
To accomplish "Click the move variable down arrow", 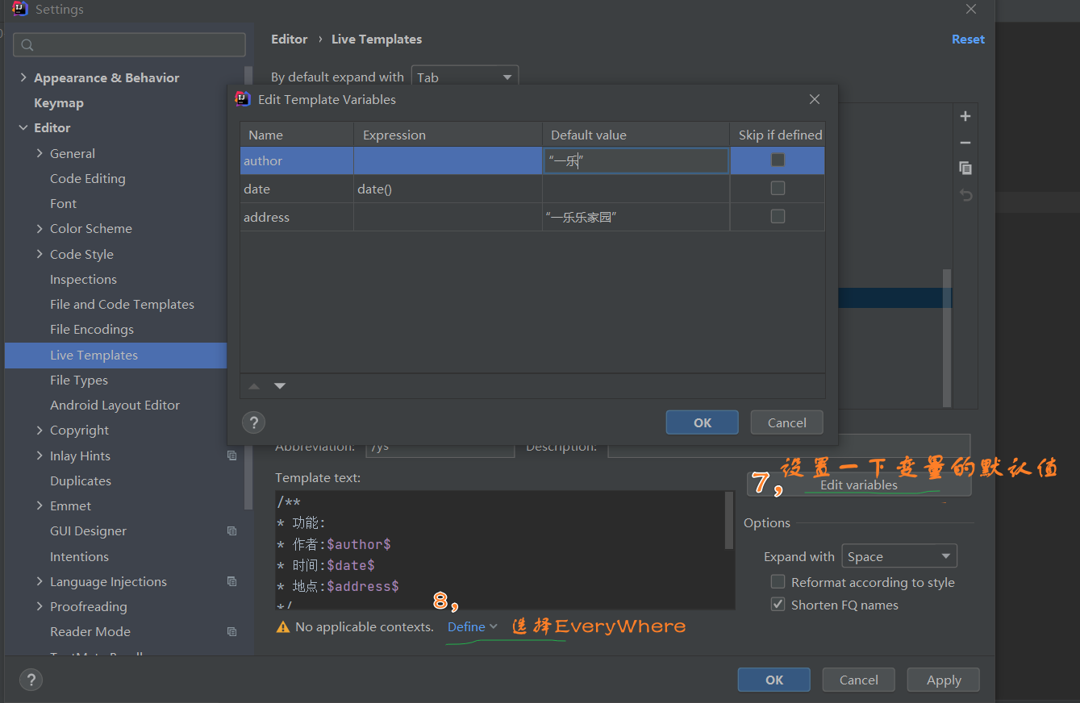I will (280, 386).
